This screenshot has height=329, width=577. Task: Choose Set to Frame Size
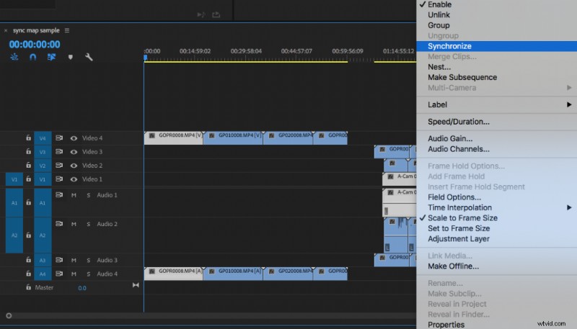click(459, 228)
